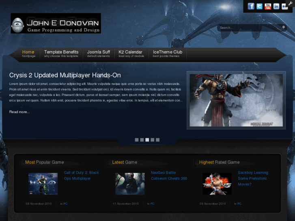The width and height of the screenshot is (295, 221).
Task: Open Call of Duty 2 Black Ops link
Action: (81, 176)
